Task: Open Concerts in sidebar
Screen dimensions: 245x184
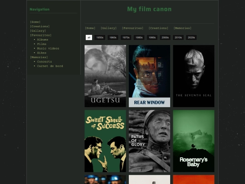Action: click(44, 62)
